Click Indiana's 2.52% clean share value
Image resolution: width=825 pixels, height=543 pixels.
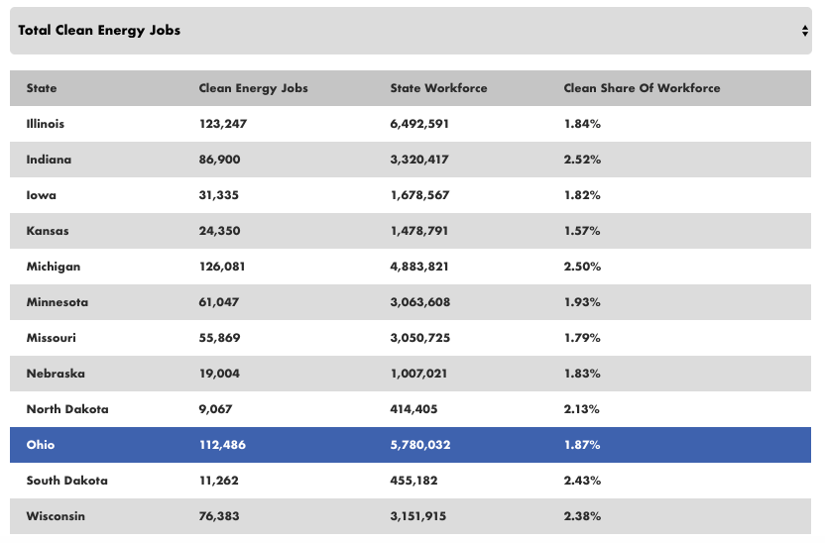(x=582, y=160)
